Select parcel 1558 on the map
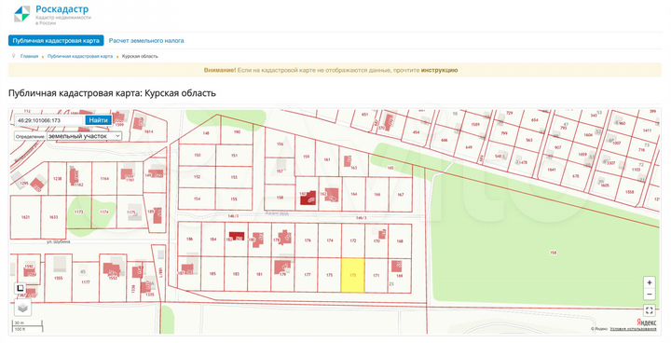671x343 pixels. coord(629,192)
